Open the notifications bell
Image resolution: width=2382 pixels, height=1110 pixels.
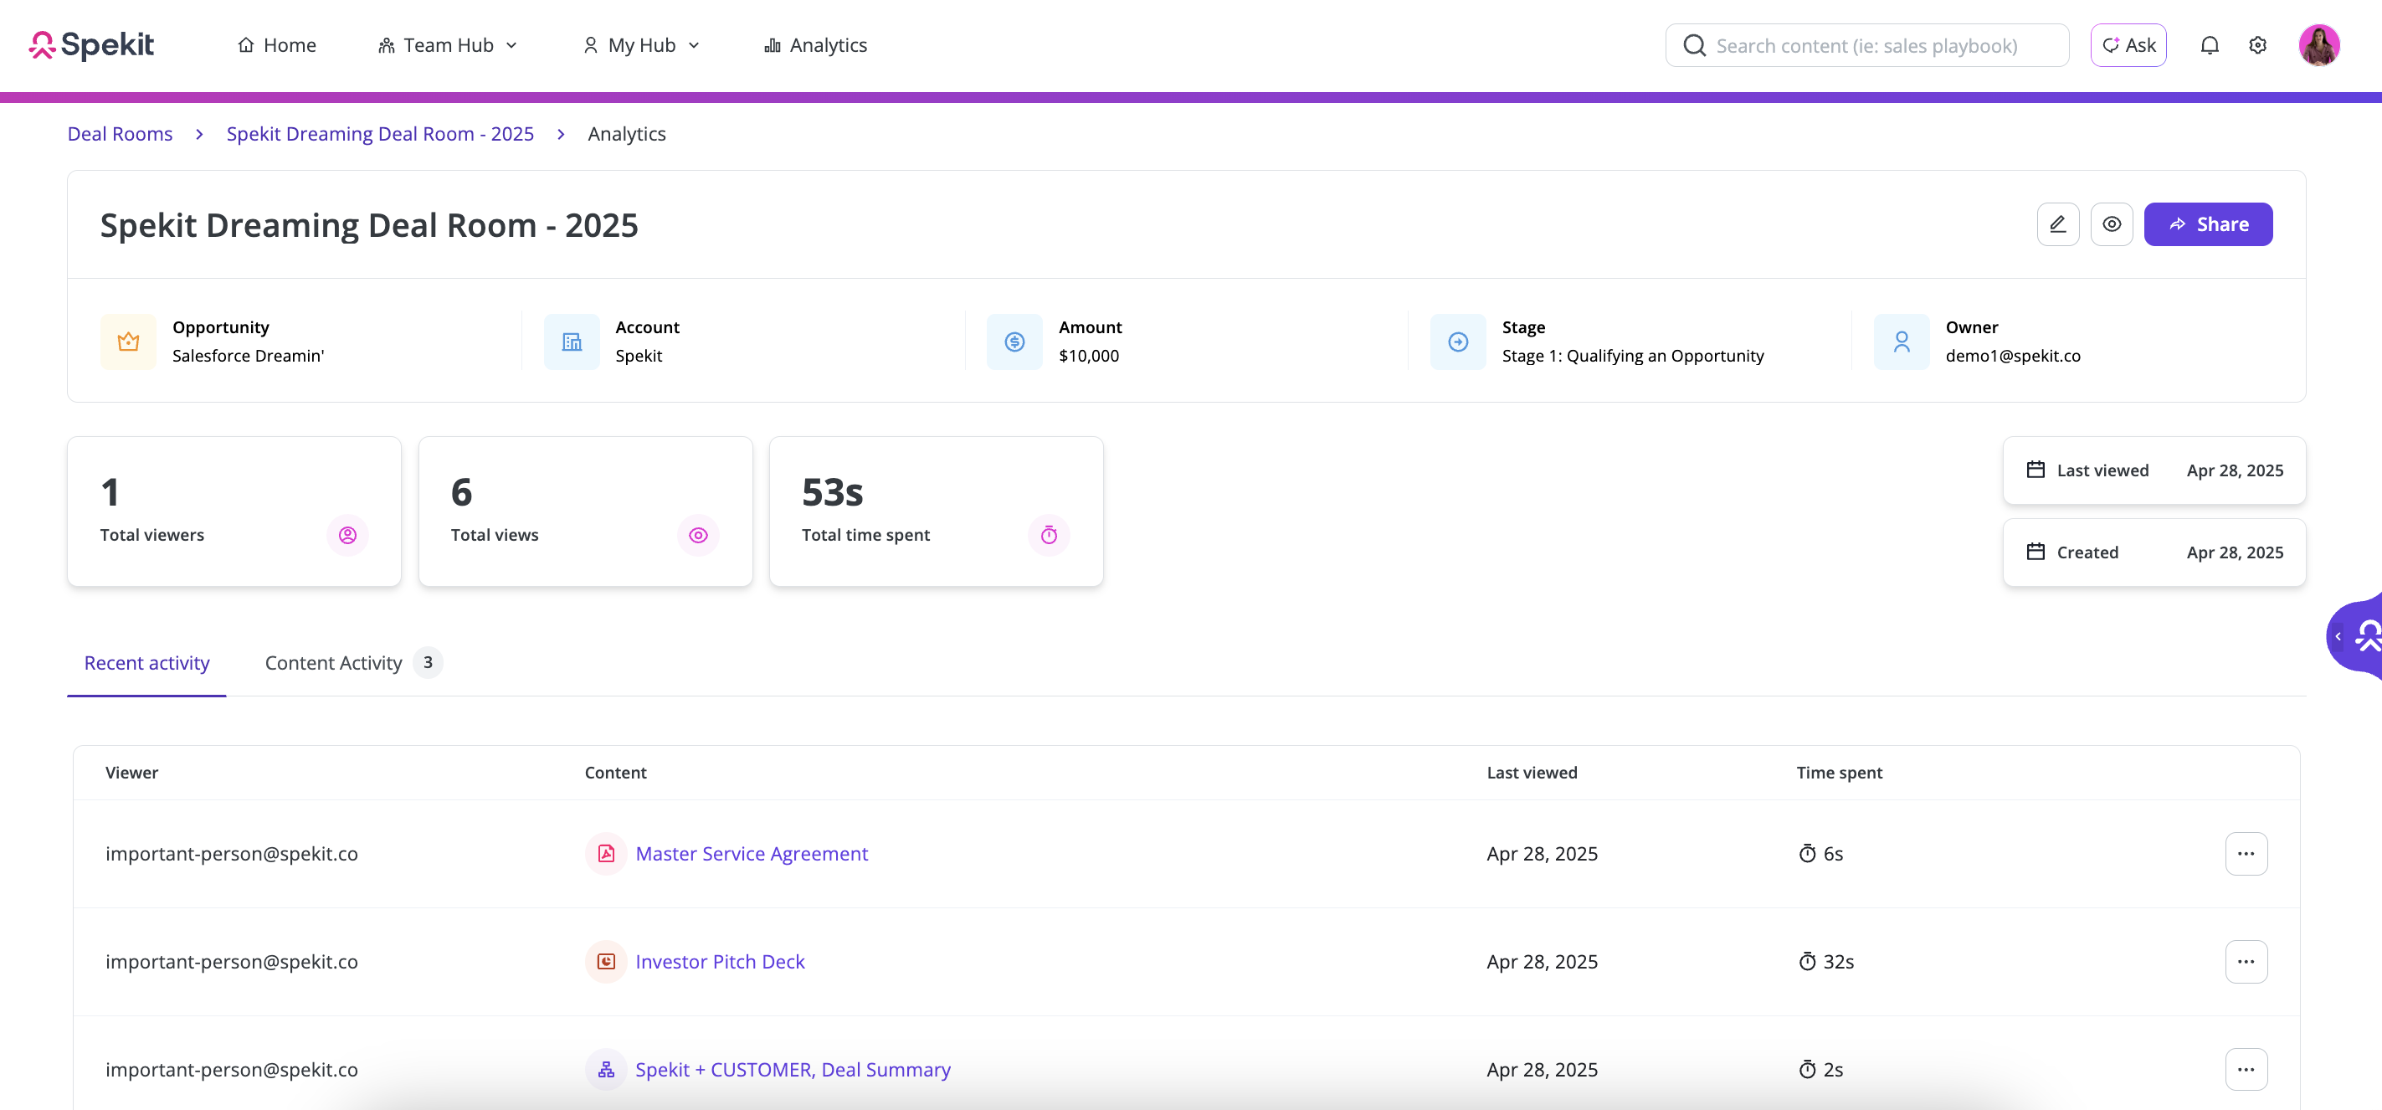pos(2209,45)
